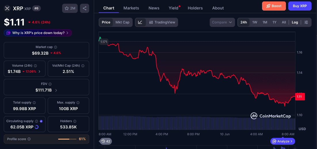317x149 pixels.
Task: Open the About tab
Action: coord(218,8)
